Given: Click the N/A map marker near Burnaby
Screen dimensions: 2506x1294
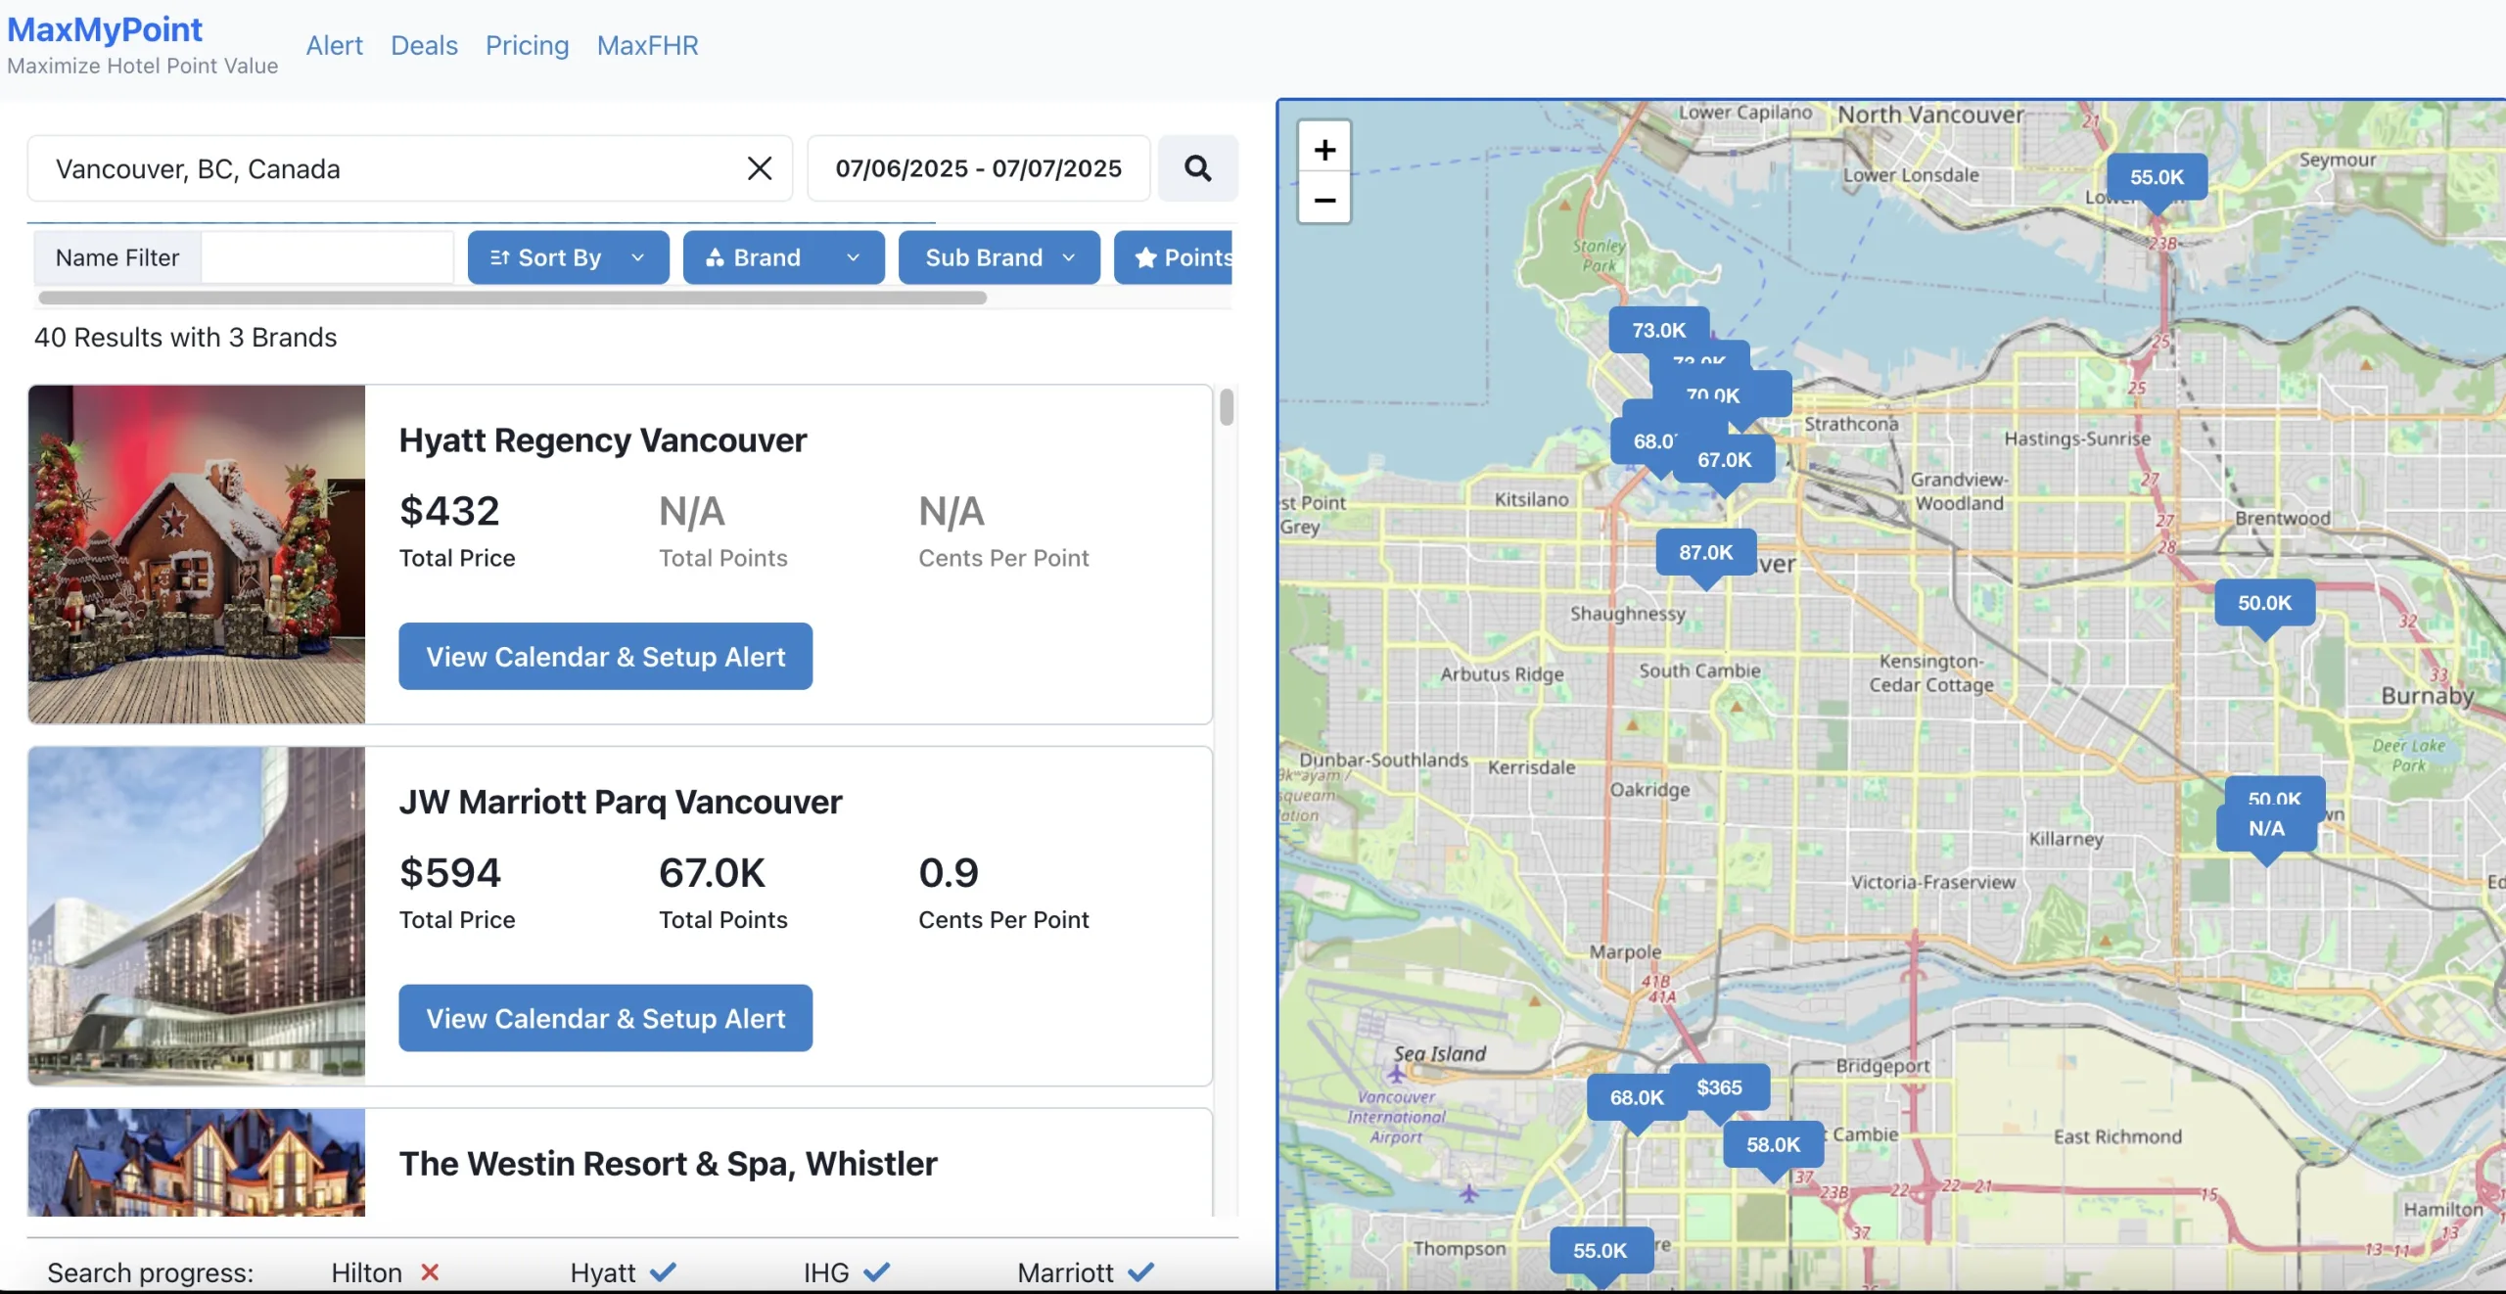Looking at the screenshot, I should click(x=2266, y=829).
